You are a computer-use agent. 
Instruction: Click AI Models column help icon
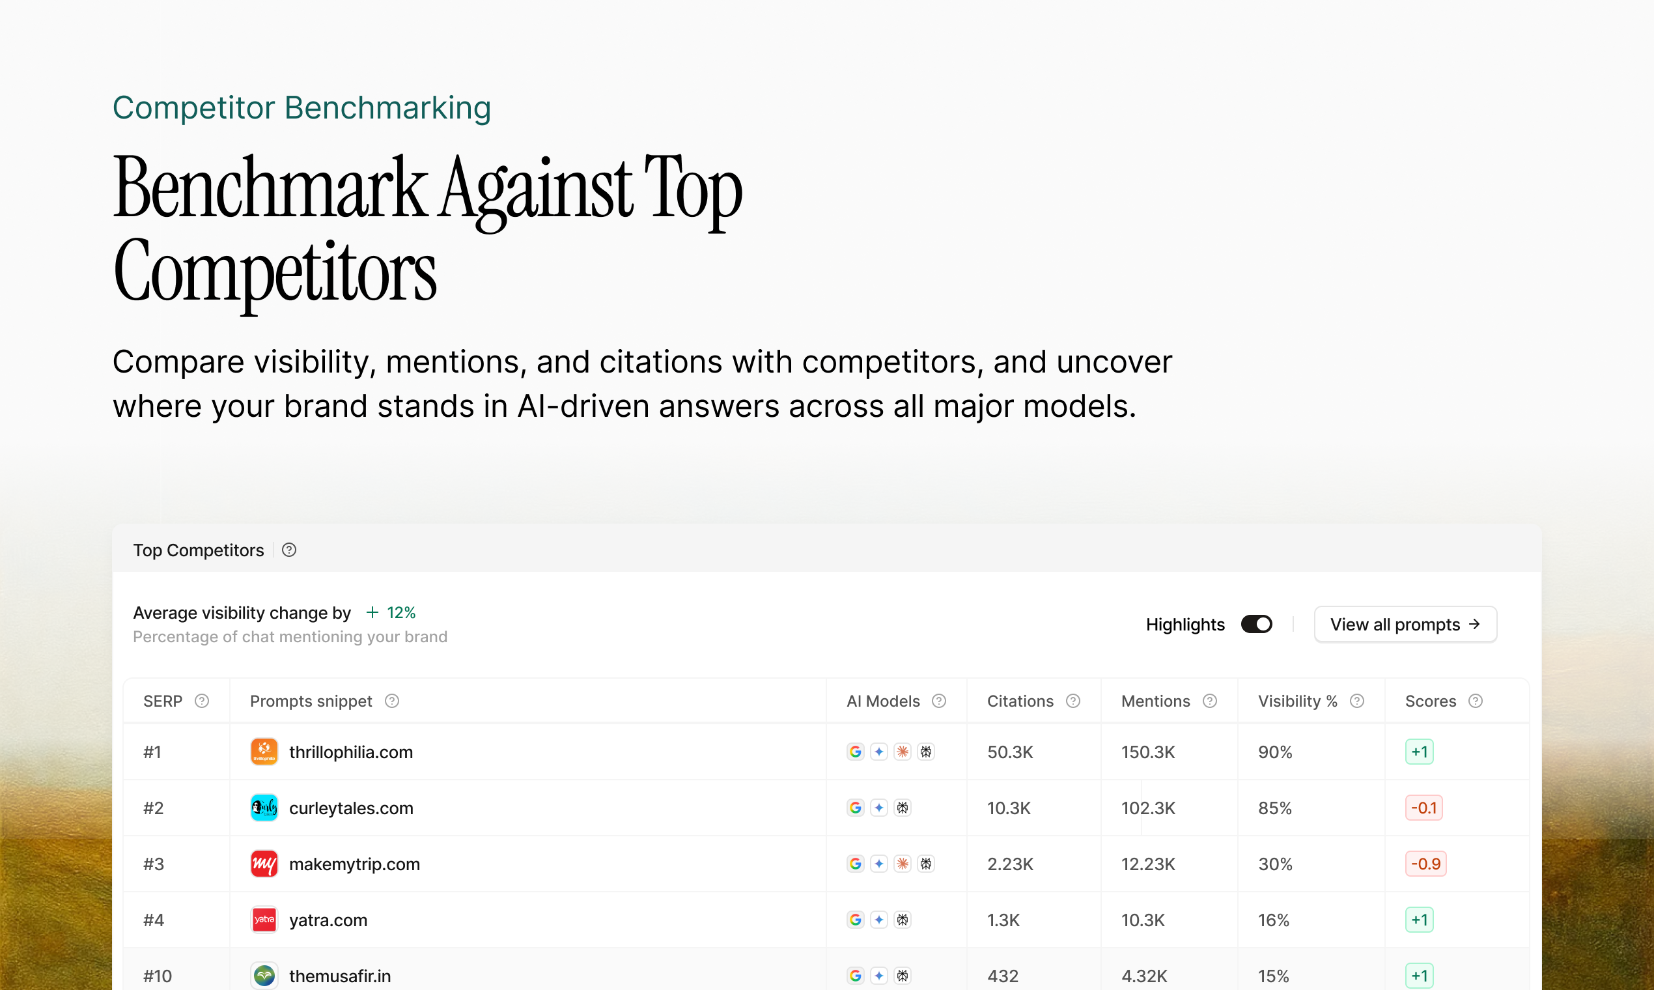pos(939,701)
